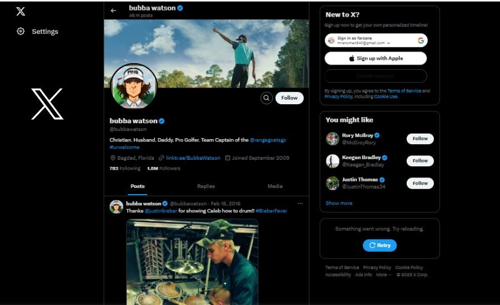Viewport: 500px width, 305px height.
Task: Click Sign up with Apple button
Action: (x=376, y=58)
